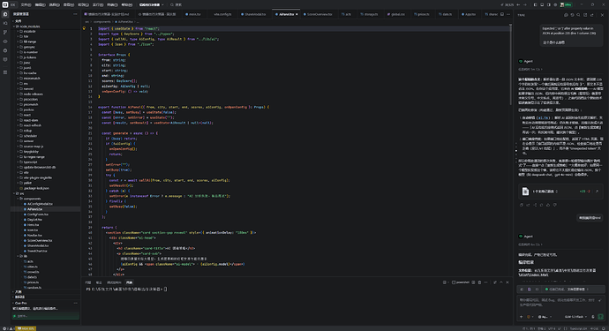Open Source Control view in activity bar
Image resolution: width=609 pixels, height=331 pixels.
[x=5, y=33]
